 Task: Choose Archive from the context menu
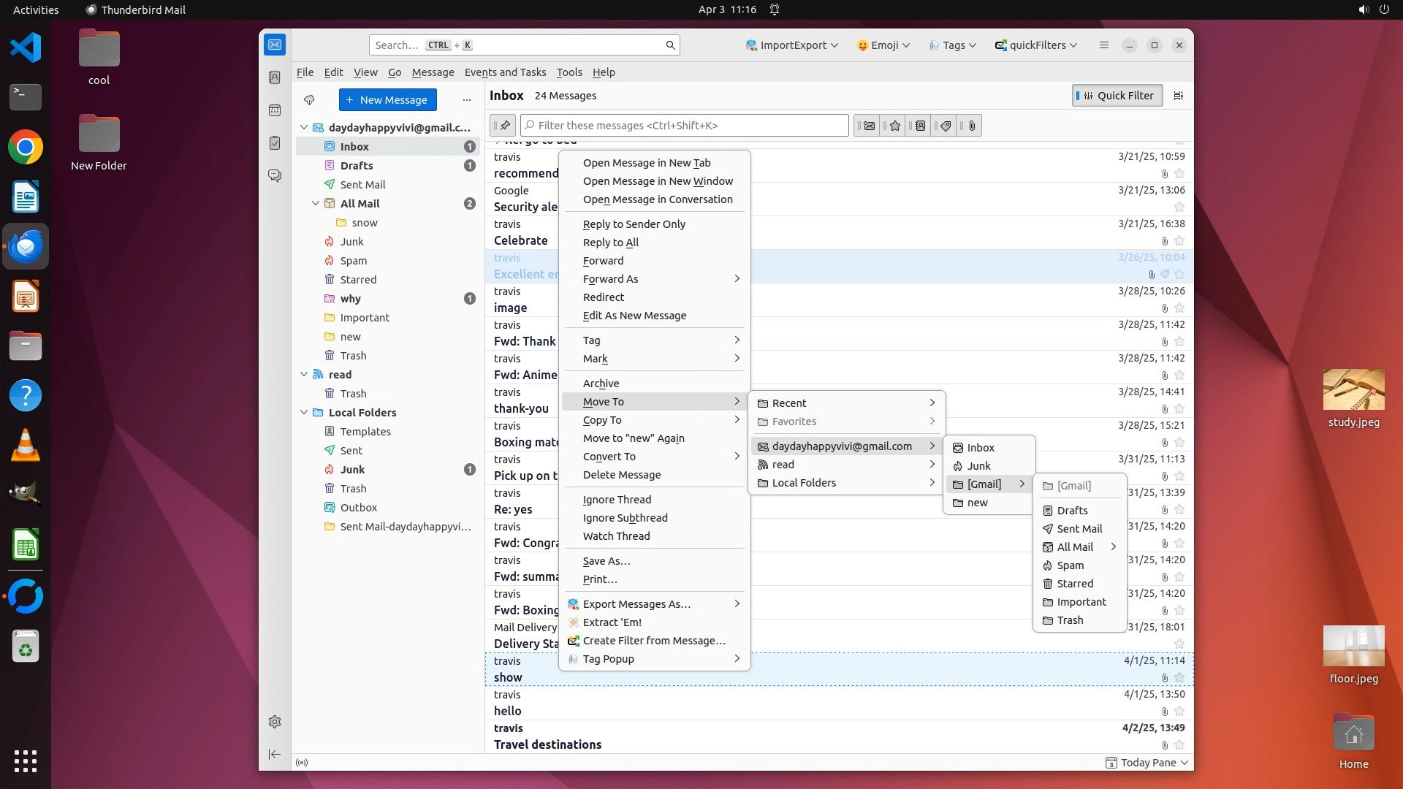(x=601, y=384)
